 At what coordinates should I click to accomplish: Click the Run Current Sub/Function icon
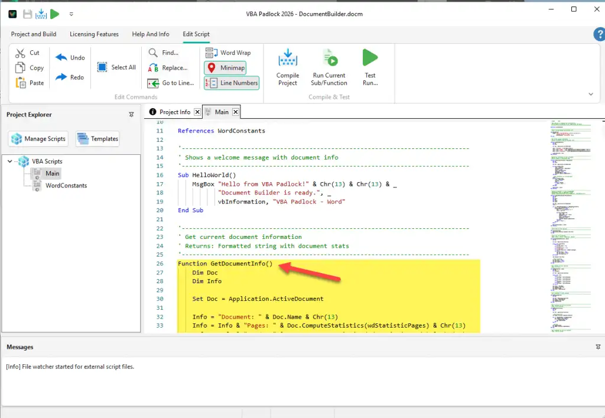[x=330, y=66]
